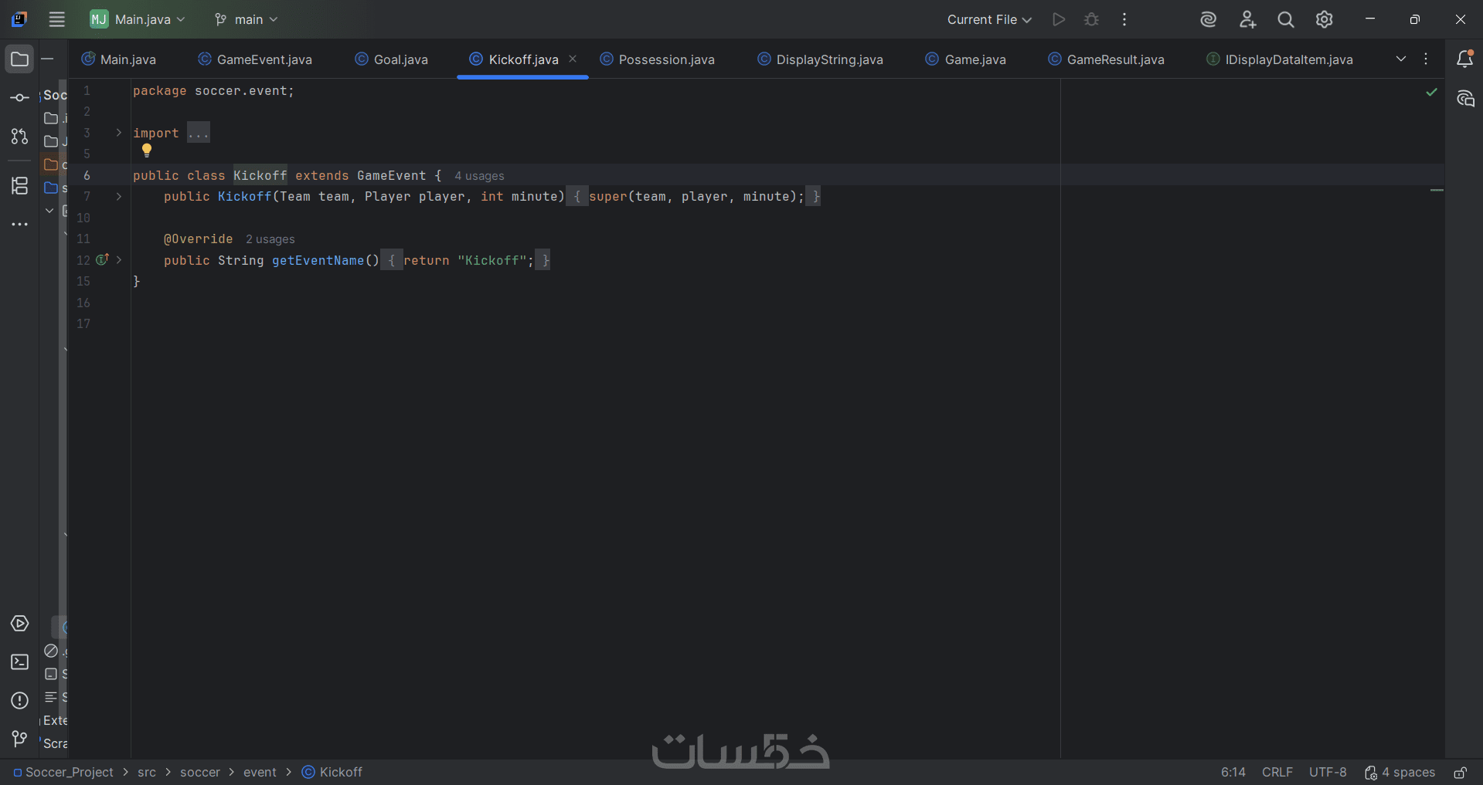The width and height of the screenshot is (1483, 785).
Task: Run the current file
Action: pos(1059,19)
